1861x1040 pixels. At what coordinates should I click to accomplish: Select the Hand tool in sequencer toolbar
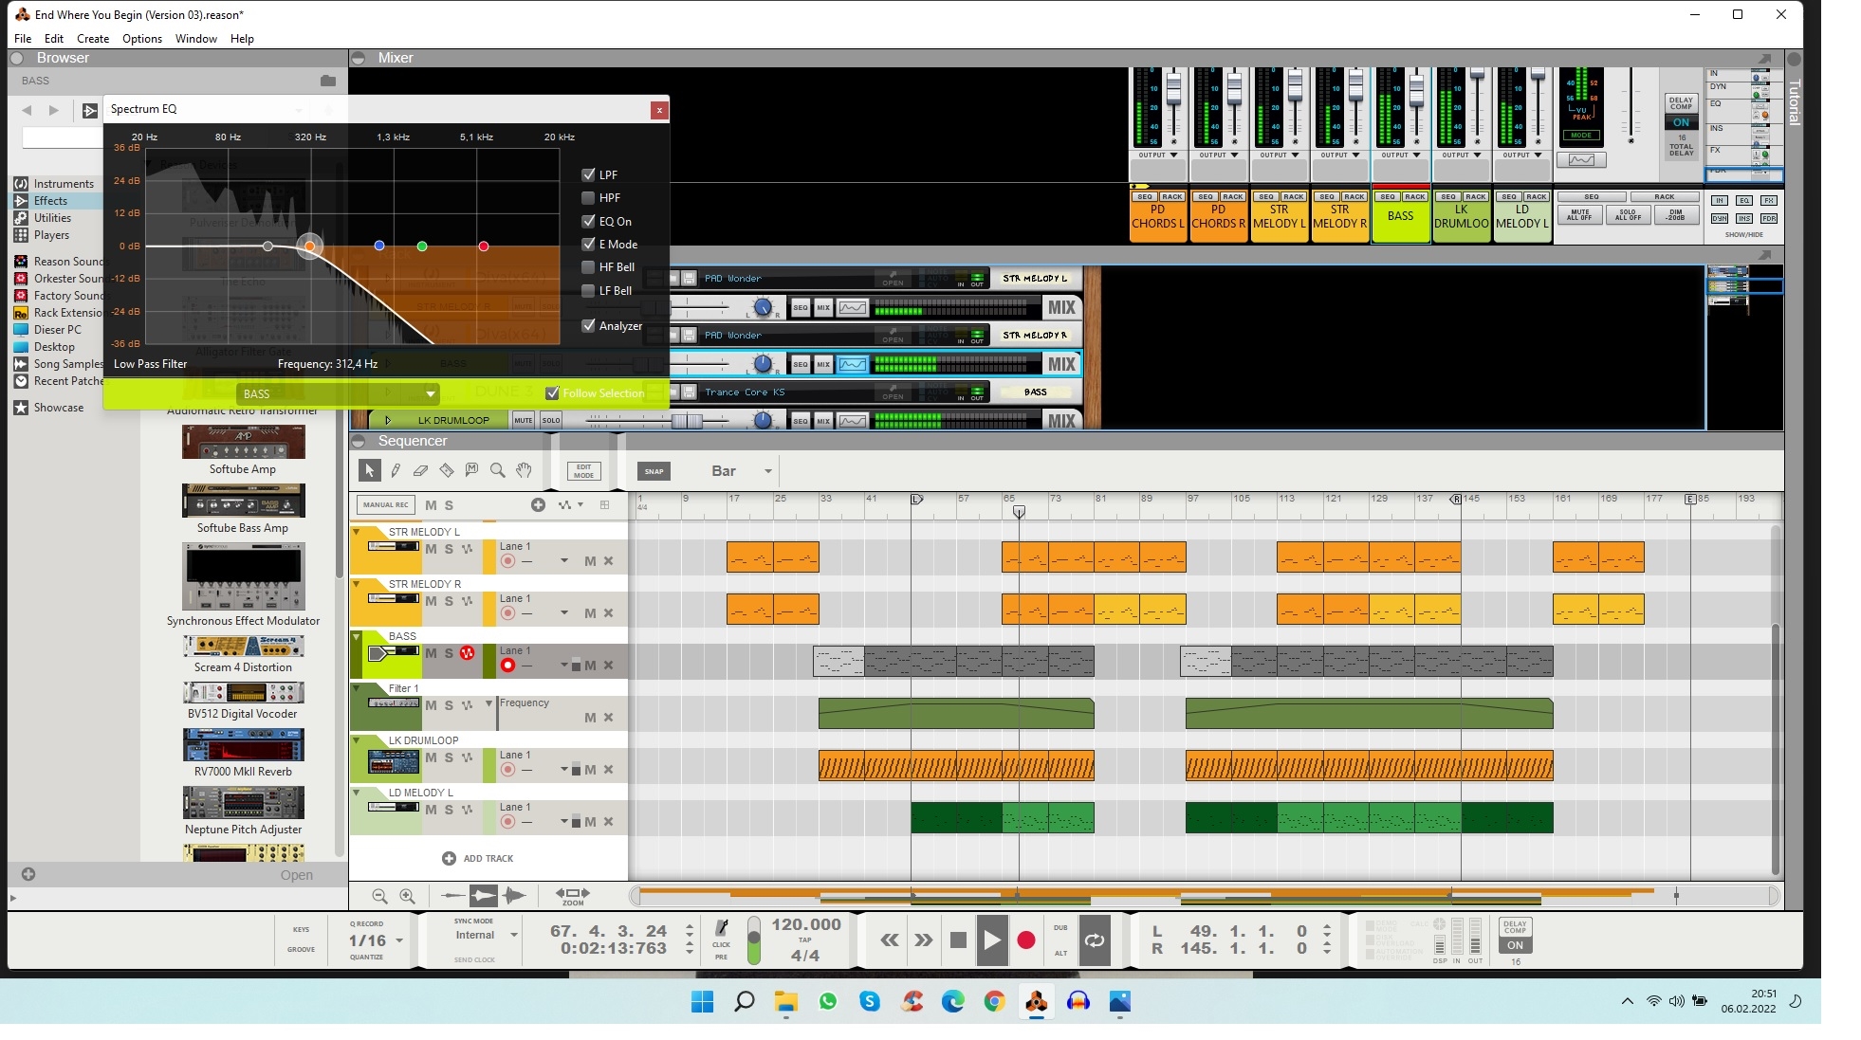(x=524, y=470)
